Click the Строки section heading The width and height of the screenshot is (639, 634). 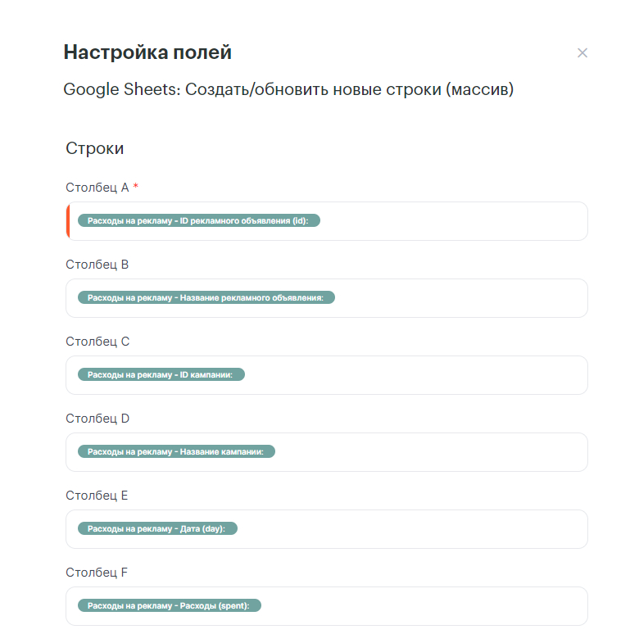(x=95, y=149)
